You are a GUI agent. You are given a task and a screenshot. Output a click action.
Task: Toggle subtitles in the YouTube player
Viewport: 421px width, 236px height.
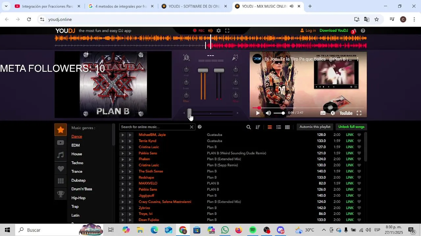click(x=323, y=113)
